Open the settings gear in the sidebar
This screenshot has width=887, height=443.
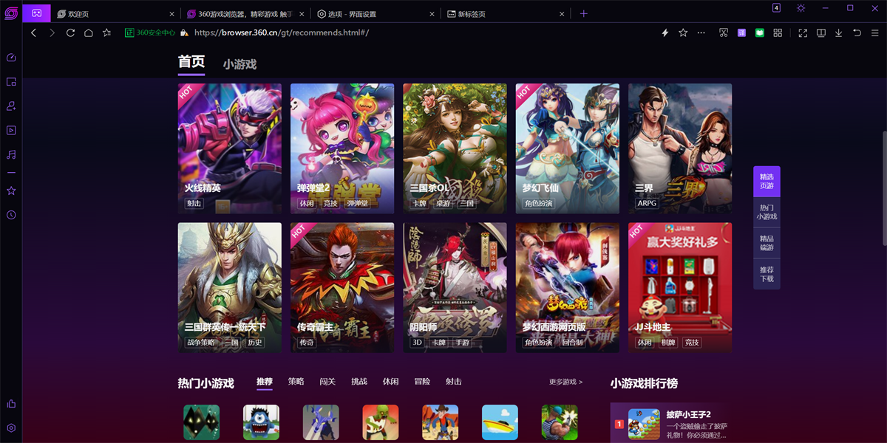(11, 427)
